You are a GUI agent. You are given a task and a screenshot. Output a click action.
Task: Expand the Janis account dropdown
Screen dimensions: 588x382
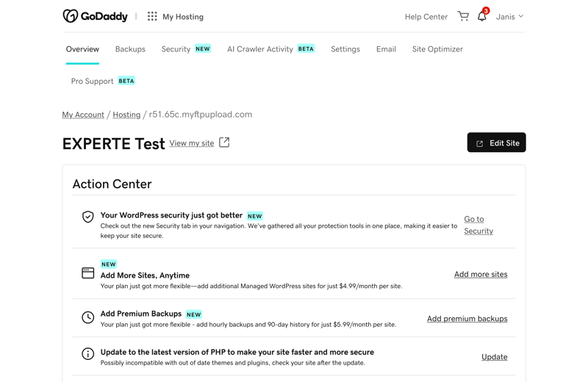coord(509,17)
